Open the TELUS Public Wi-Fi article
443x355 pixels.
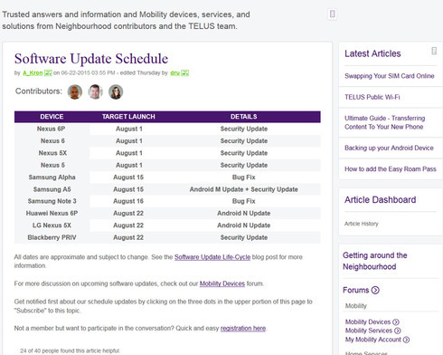click(x=372, y=97)
